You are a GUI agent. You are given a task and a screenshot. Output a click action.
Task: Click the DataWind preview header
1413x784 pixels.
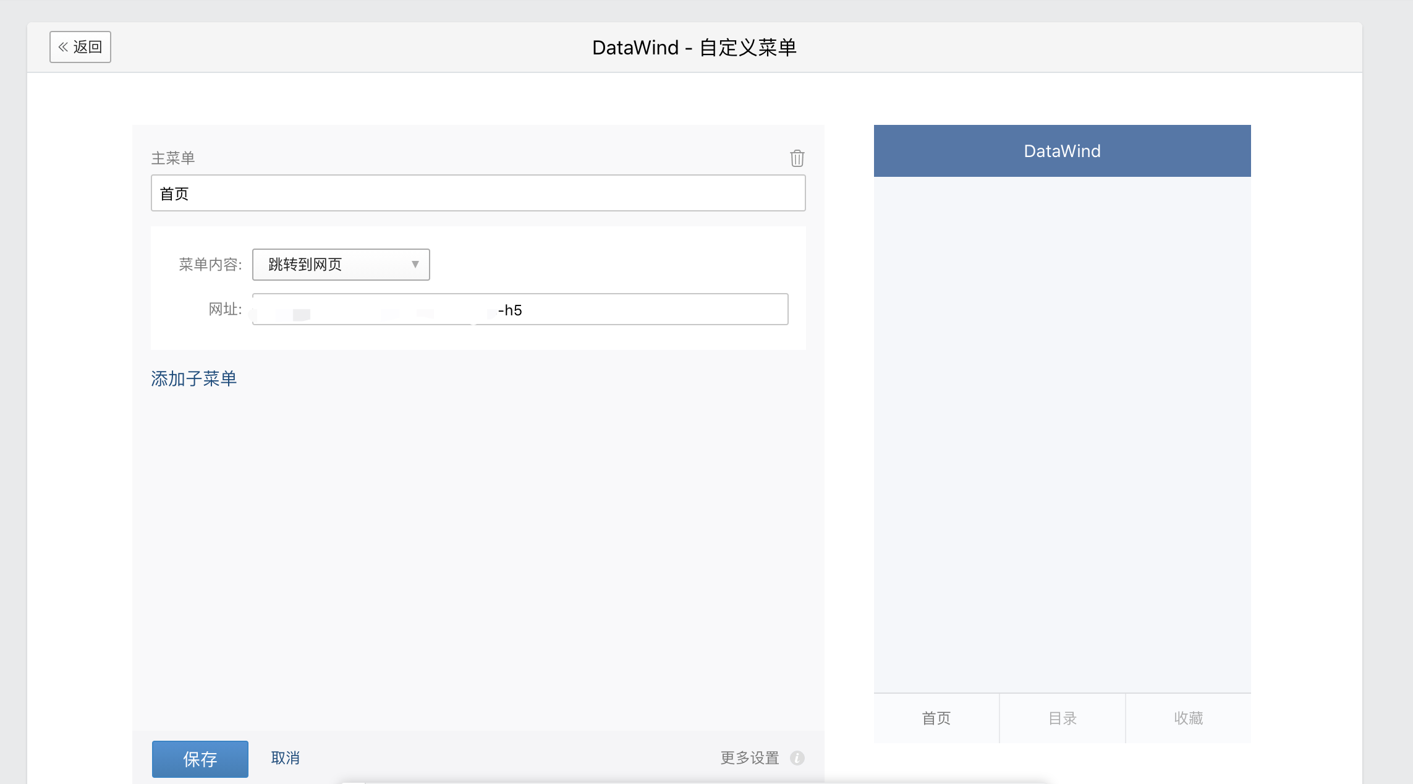pos(1063,151)
